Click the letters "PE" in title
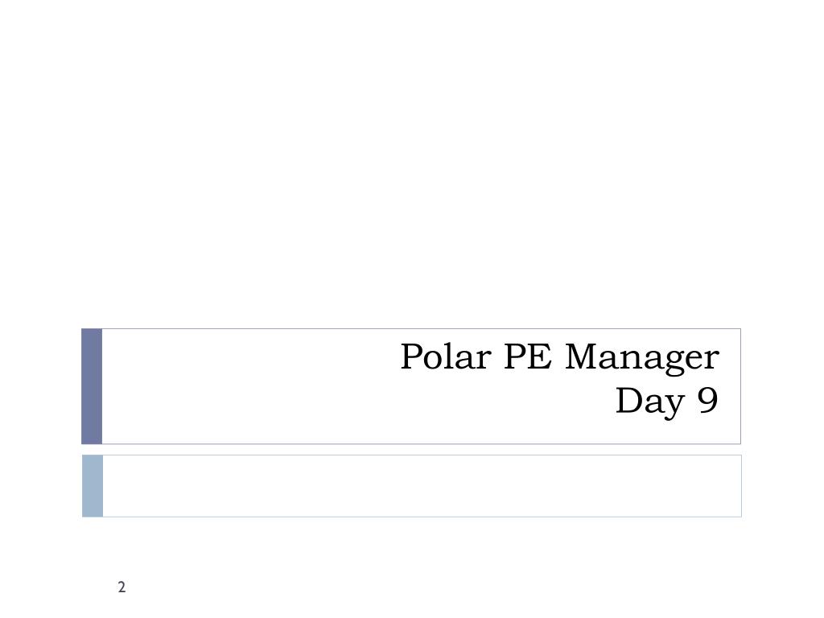The width and height of the screenshot is (824, 618). (528, 356)
